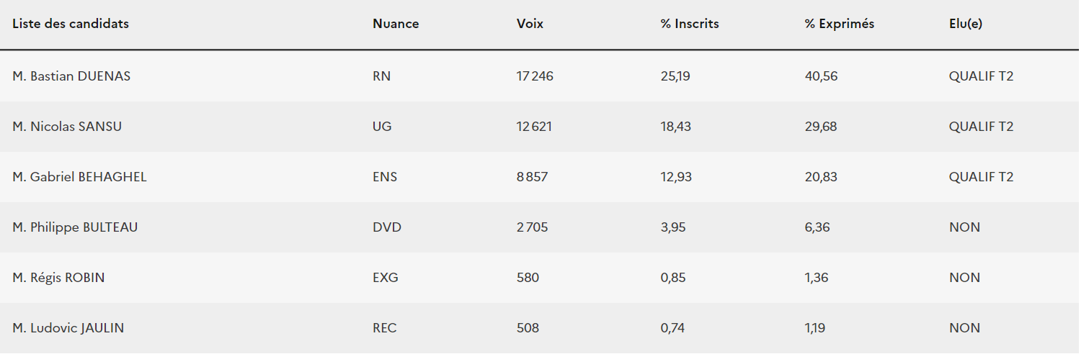
Task: Click the RN nuance cell
Action: tap(382, 76)
